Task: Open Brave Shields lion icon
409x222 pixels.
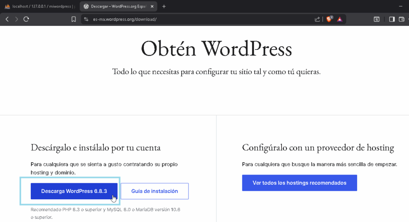Action: [x=329, y=19]
